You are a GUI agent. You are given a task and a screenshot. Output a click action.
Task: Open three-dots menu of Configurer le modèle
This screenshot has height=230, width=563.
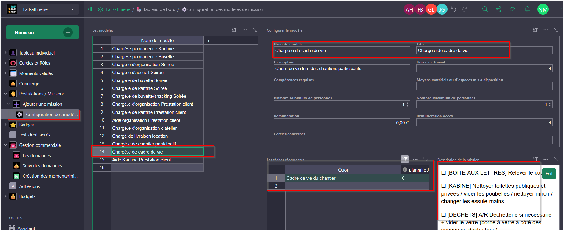pos(546,30)
